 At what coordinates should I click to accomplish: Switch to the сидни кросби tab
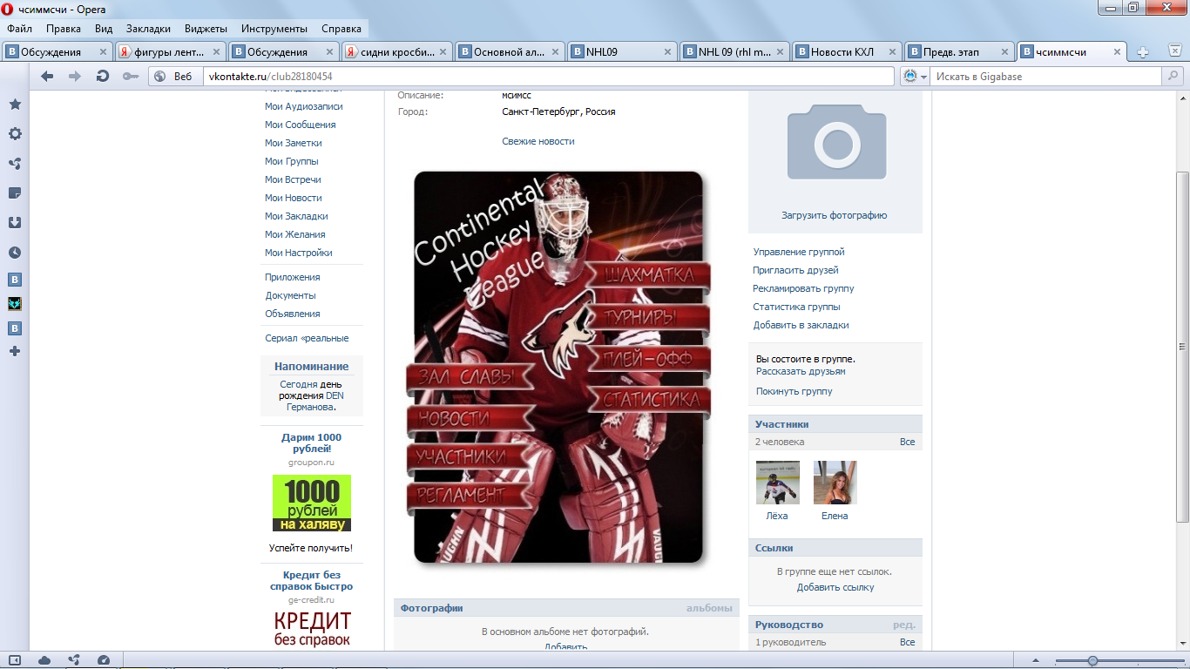[396, 52]
